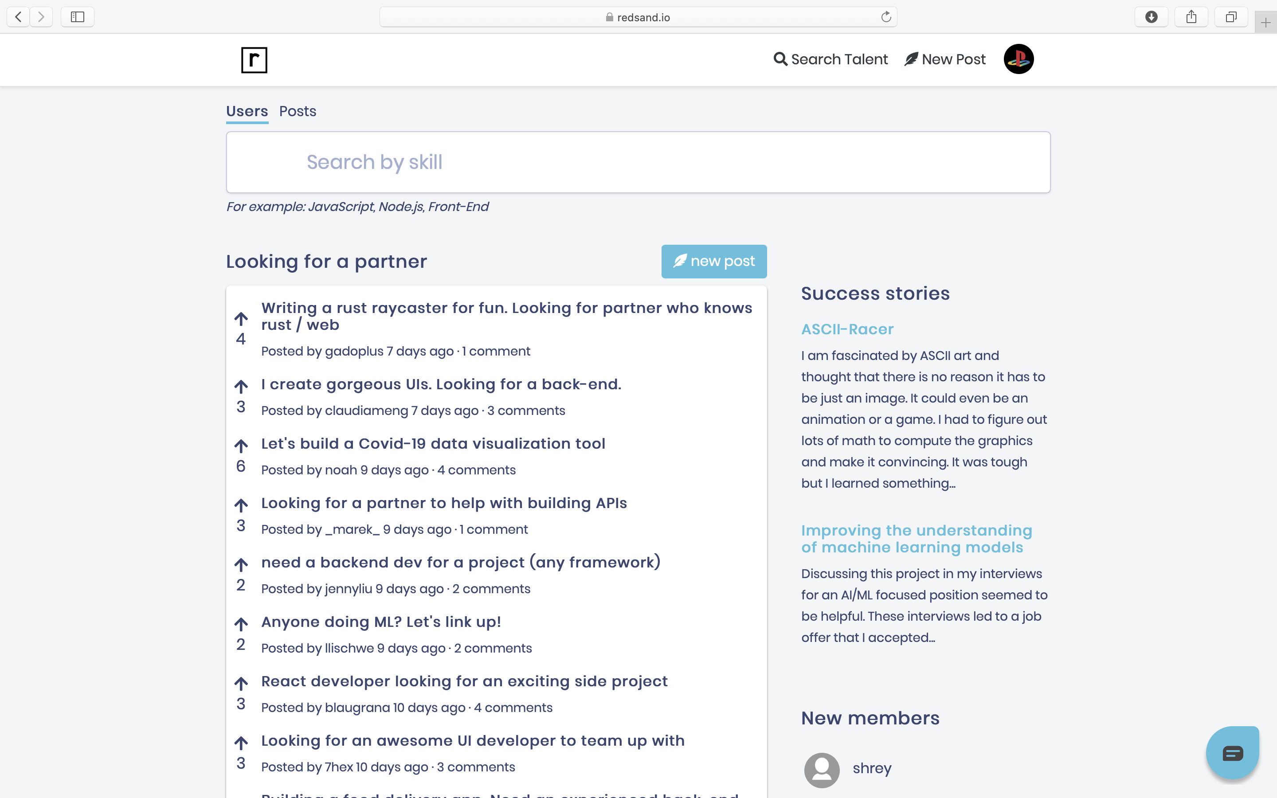Reload the redsand.io page
The width and height of the screenshot is (1277, 798).
[x=885, y=16]
